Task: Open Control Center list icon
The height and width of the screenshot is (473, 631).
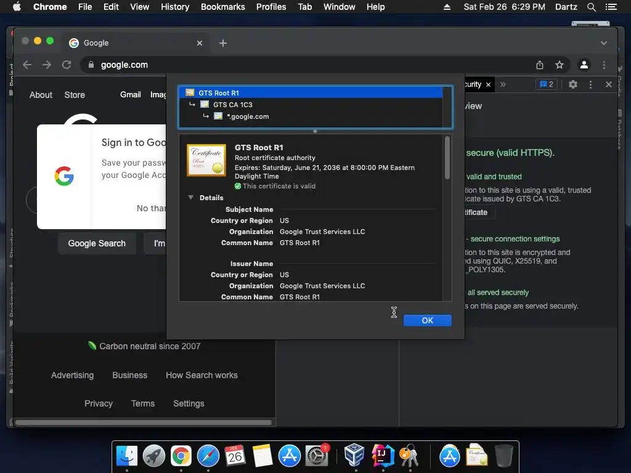Action: point(611,7)
